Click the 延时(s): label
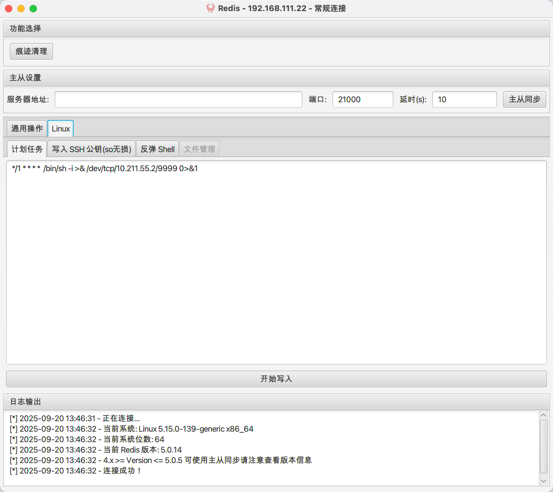 pos(413,99)
